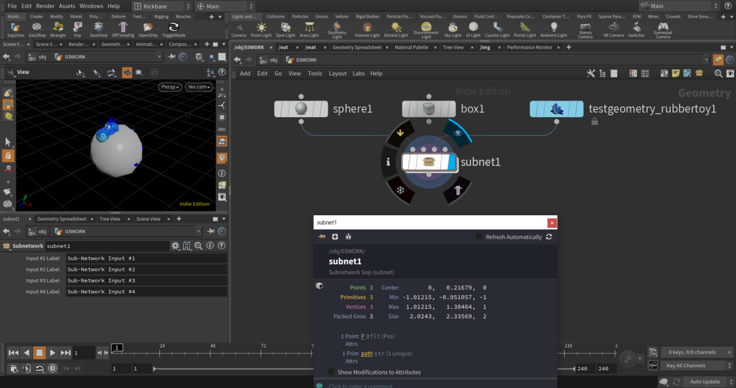The image size is (736, 388).
Task: Create an Area Light from the shelf
Action: [309, 29]
